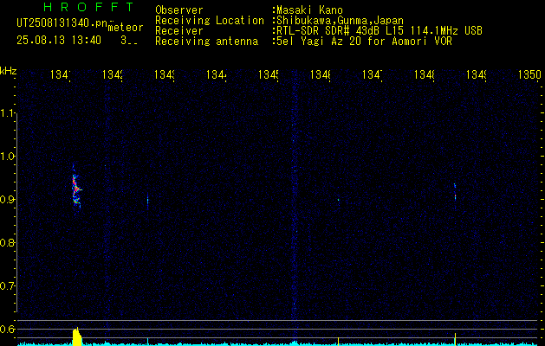Click the HROFFT title text
This screenshot has height=346, width=545.
click(89, 7)
